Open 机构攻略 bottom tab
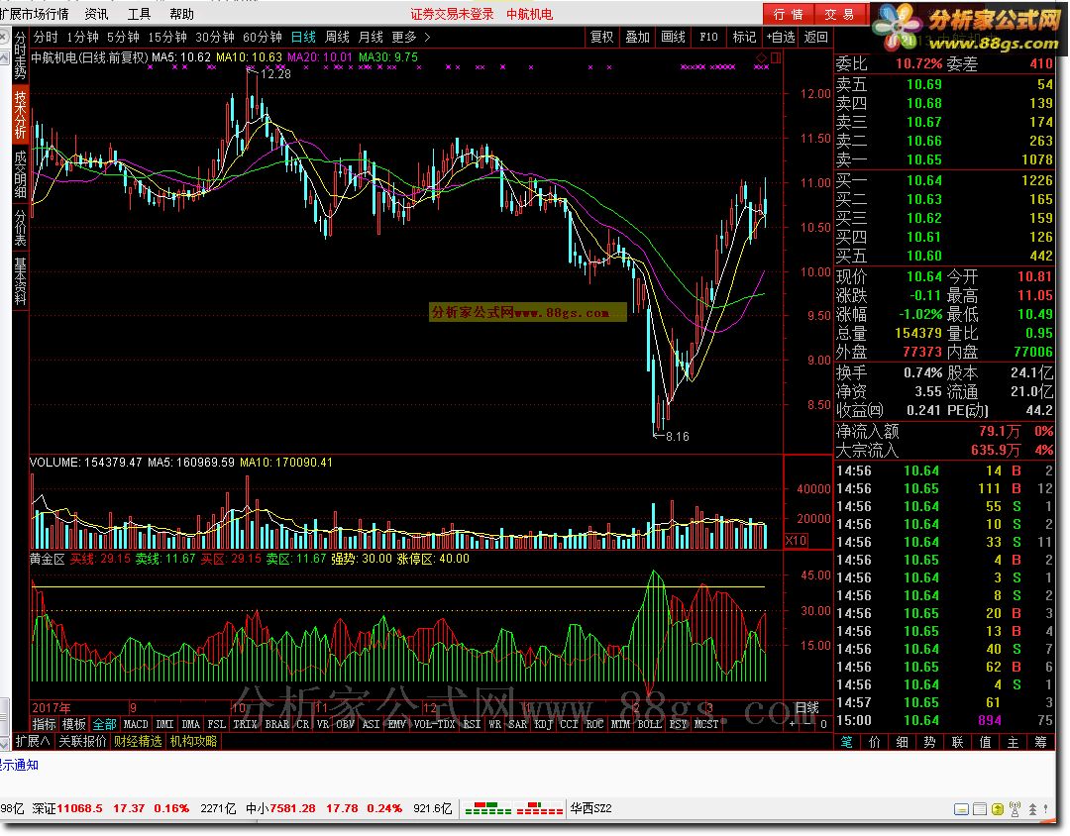The image size is (1070, 836). [194, 741]
